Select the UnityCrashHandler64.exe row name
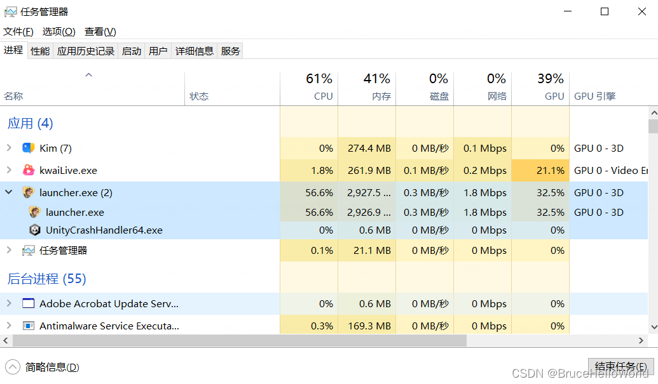Viewport: 658px width, 384px height. click(104, 230)
